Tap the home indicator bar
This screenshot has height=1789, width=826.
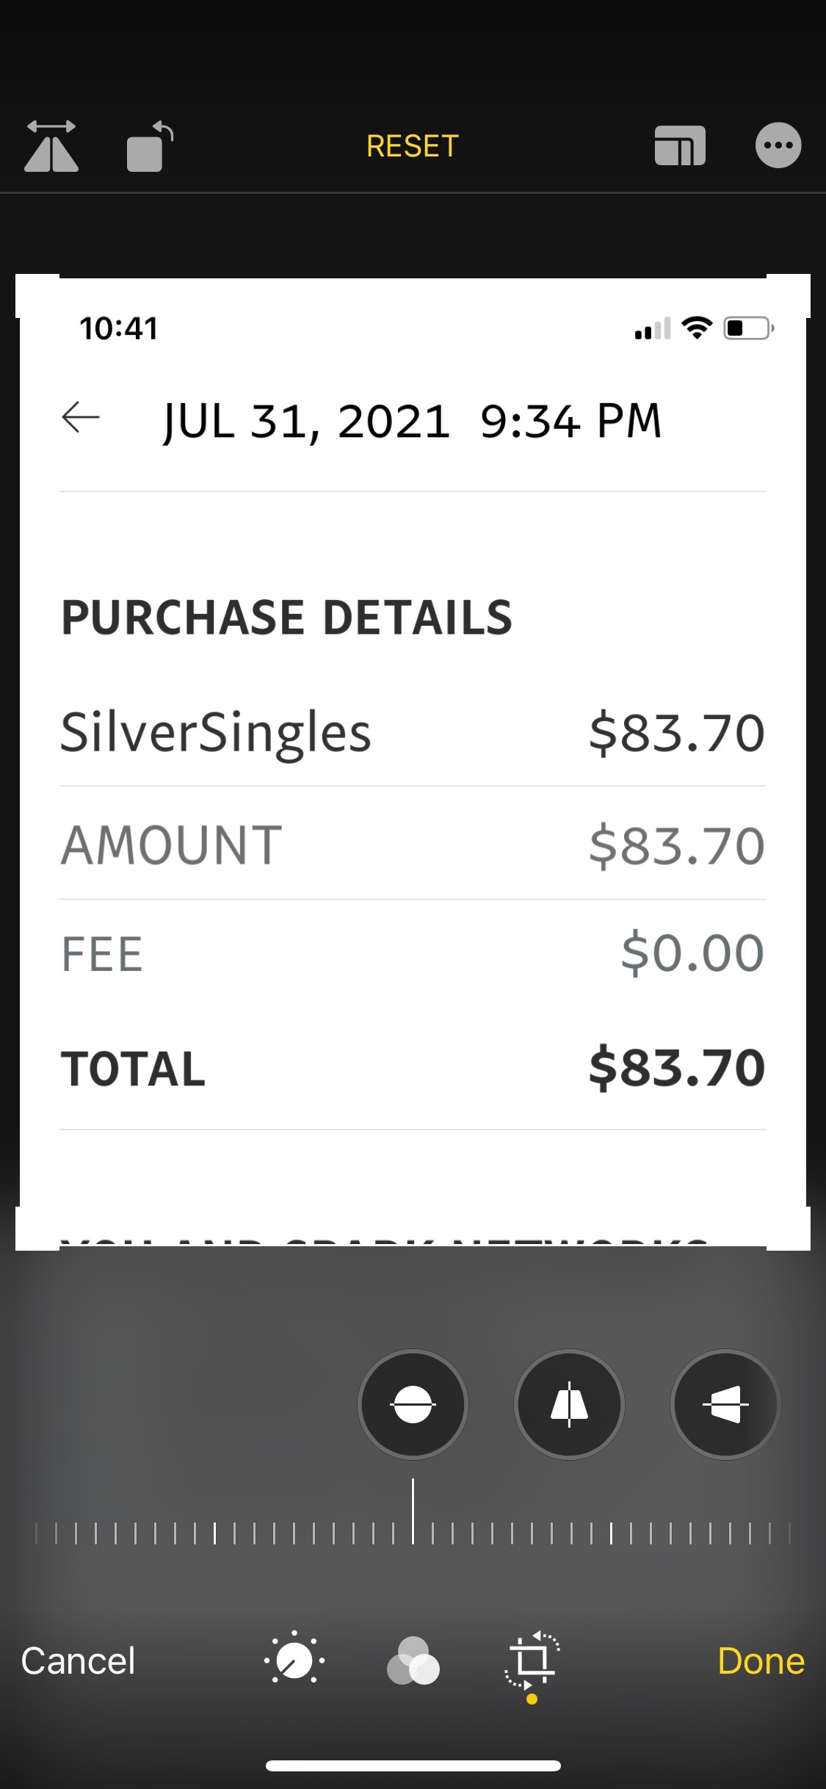tap(413, 1765)
